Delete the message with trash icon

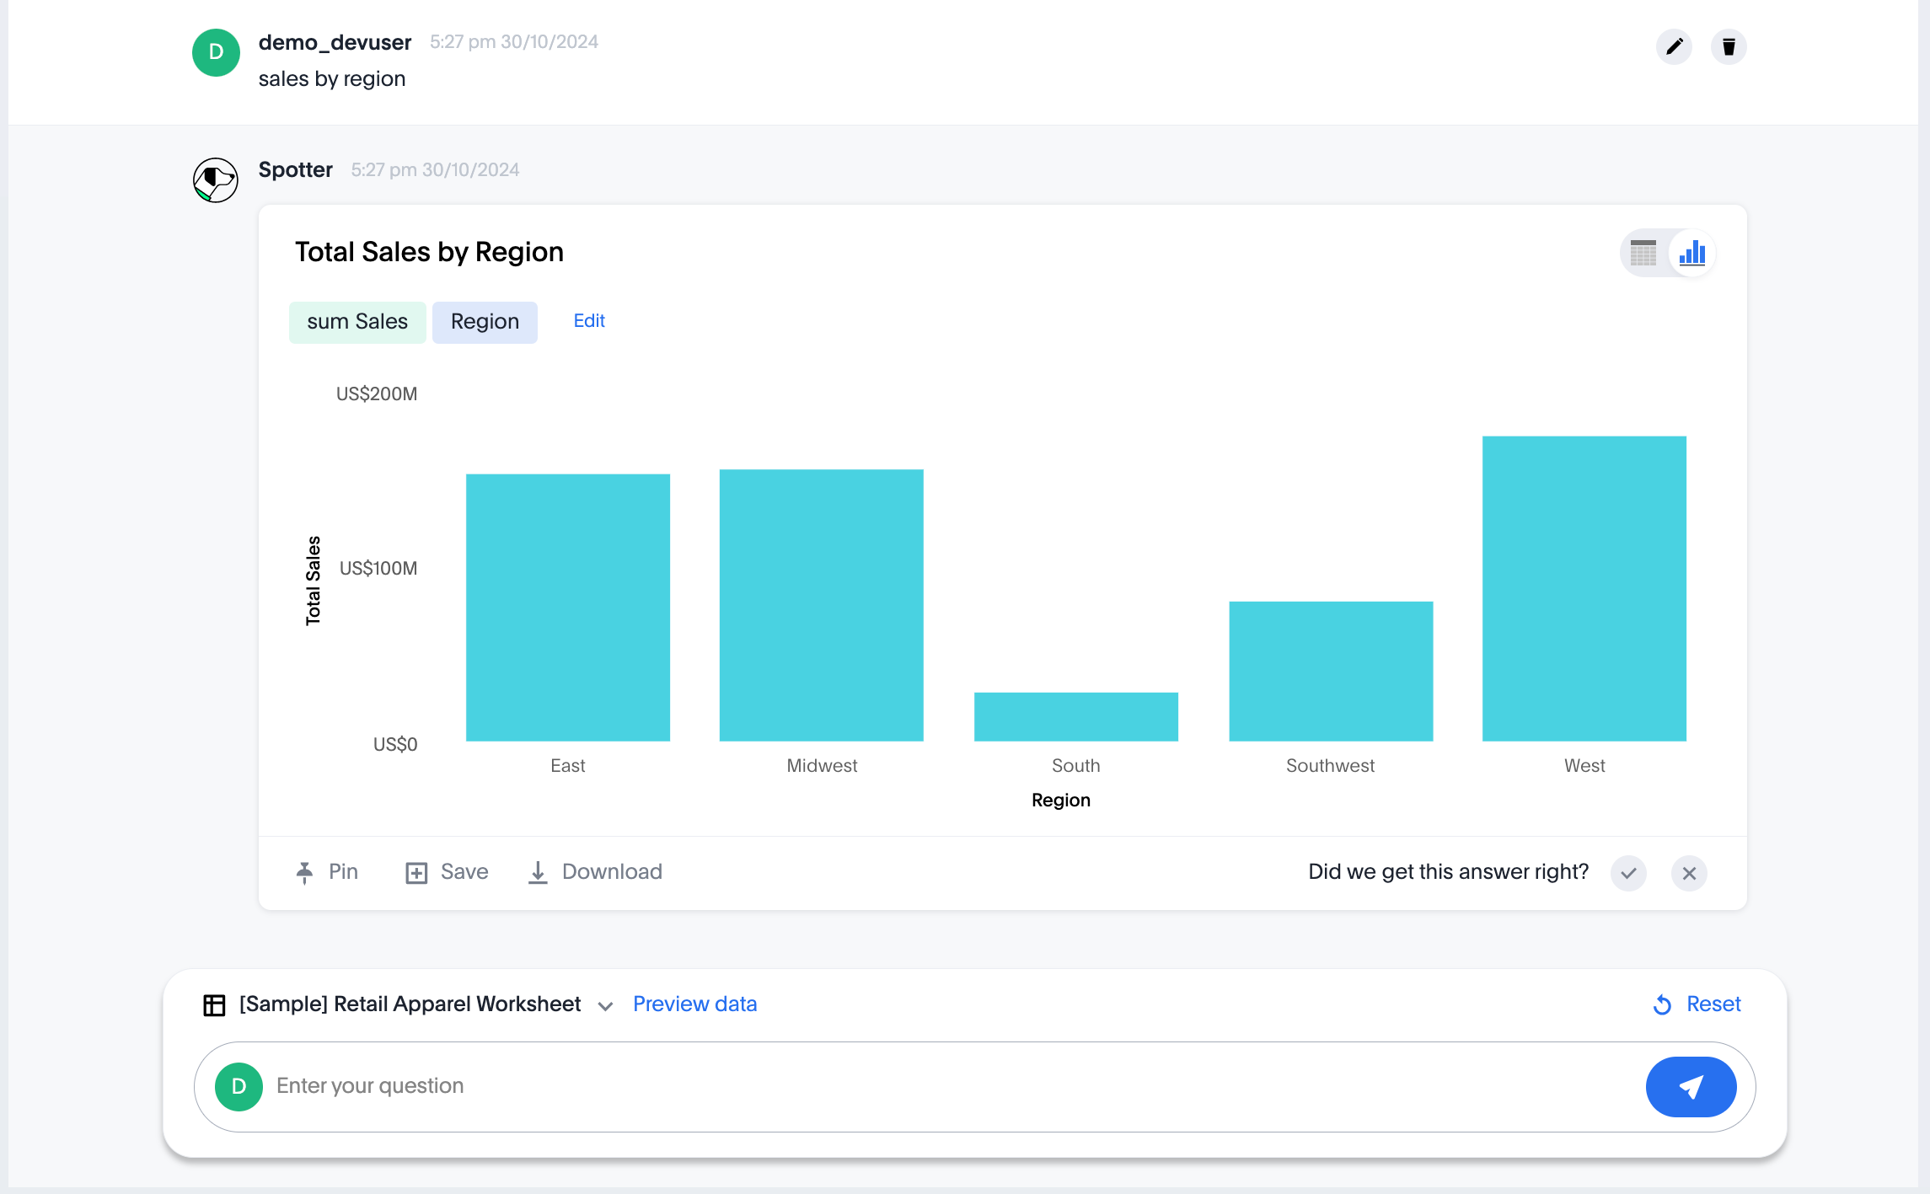pyautogui.click(x=1729, y=46)
